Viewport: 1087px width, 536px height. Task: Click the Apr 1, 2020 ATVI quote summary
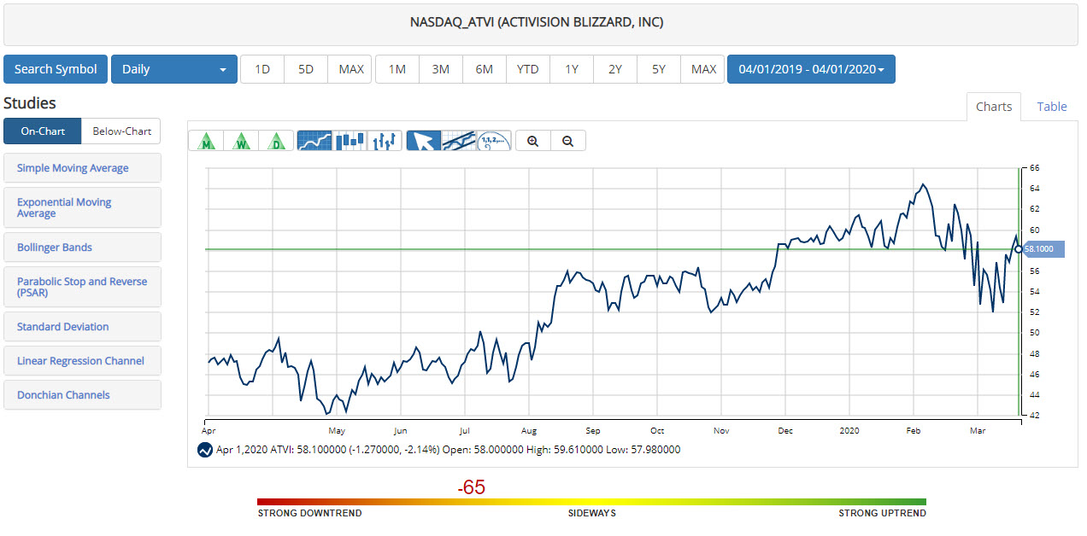tap(448, 450)
